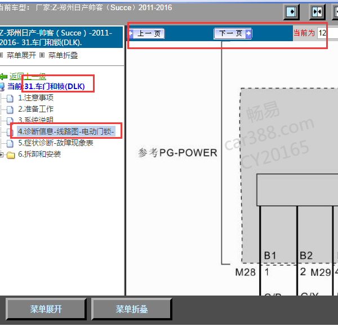Click the current page number field
This screenshot has width=338, height=326.
[327, 33]
